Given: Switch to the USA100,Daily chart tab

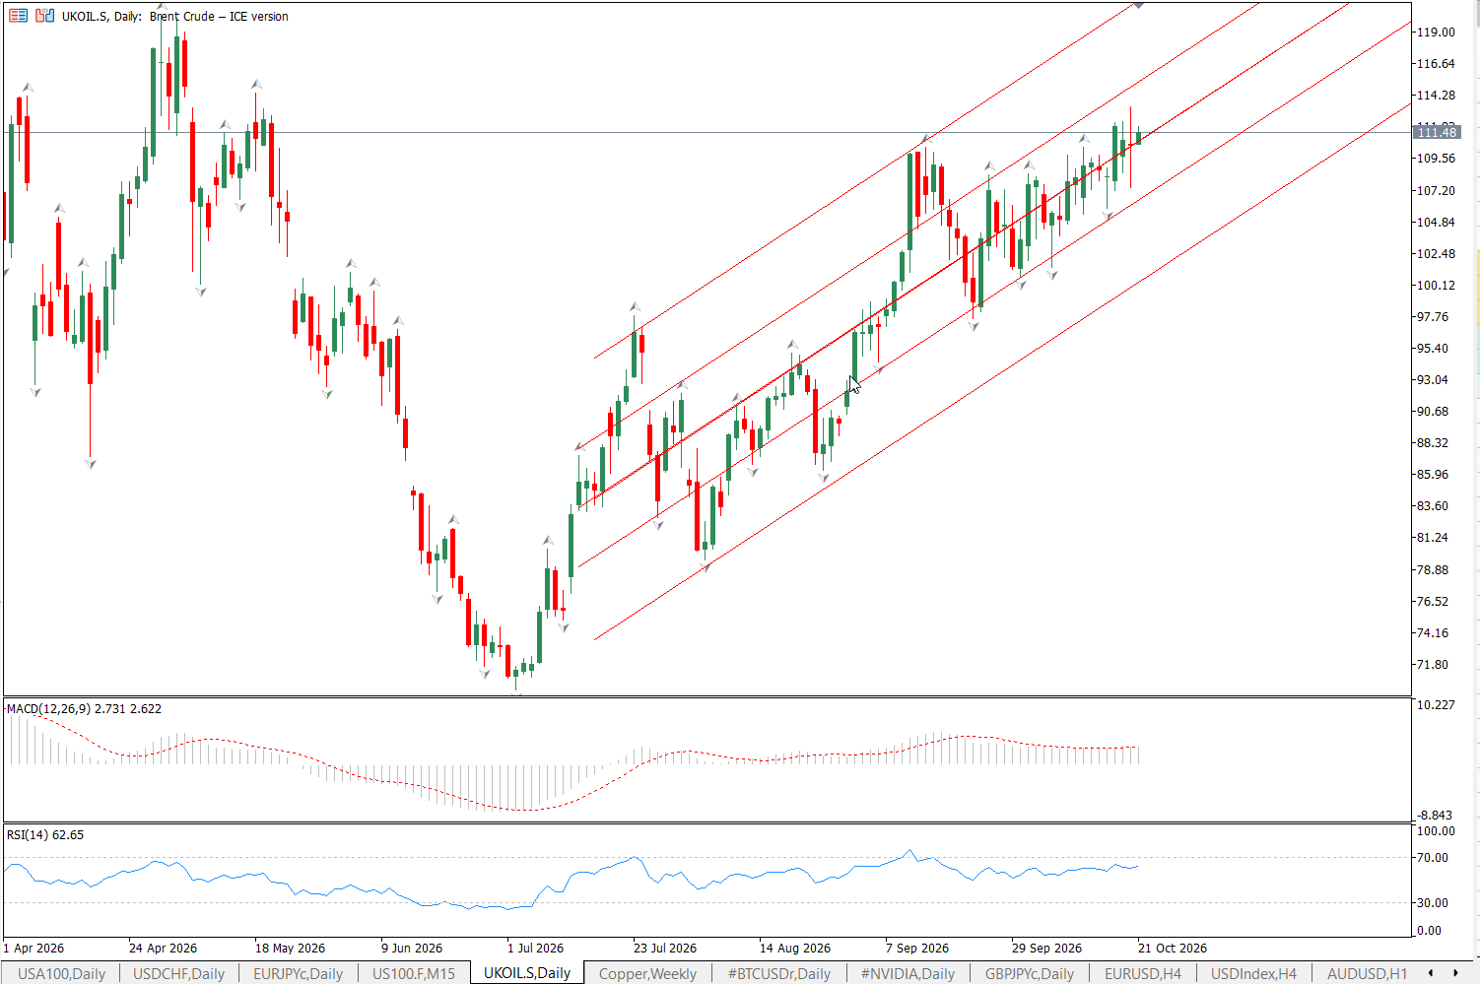Looking at the screenshot, I should 61,973.
